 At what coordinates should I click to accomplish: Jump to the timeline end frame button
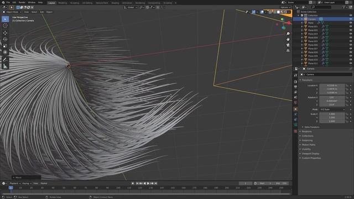pyautogui.click(x=156, y=184)
